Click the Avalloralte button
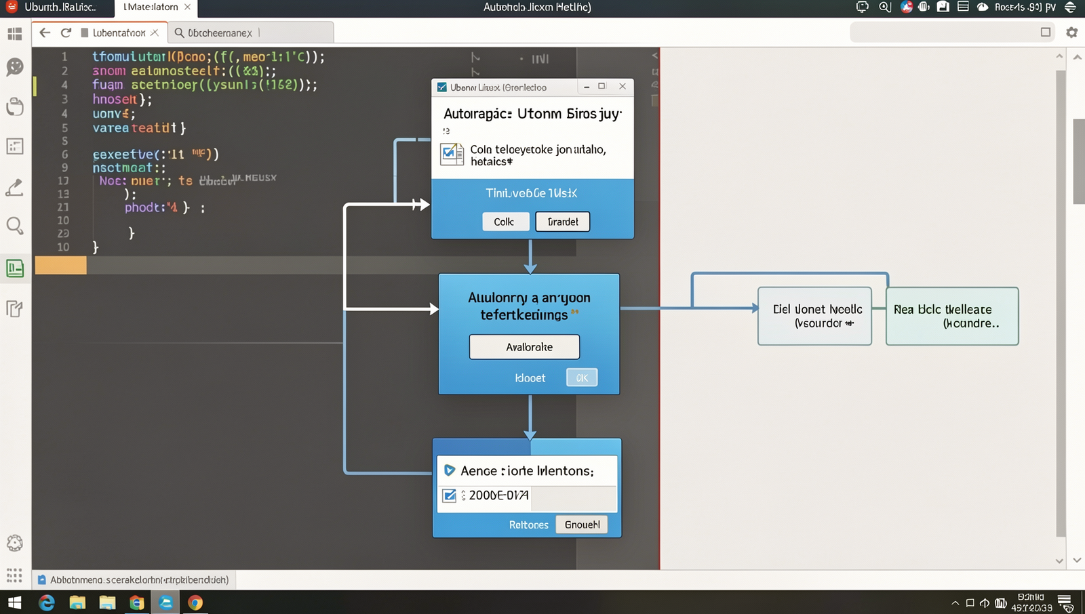The width and height of the screenshot is (1085, 614). (x=524, y=347)
